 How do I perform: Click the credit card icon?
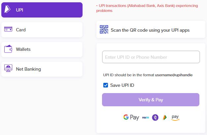click(8, 29)
